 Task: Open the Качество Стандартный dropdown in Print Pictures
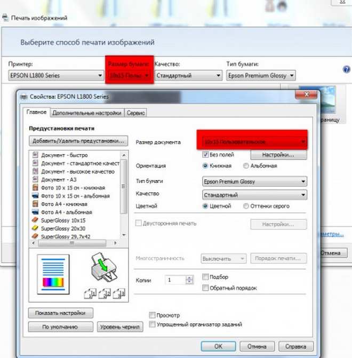(x=189, y=75)
